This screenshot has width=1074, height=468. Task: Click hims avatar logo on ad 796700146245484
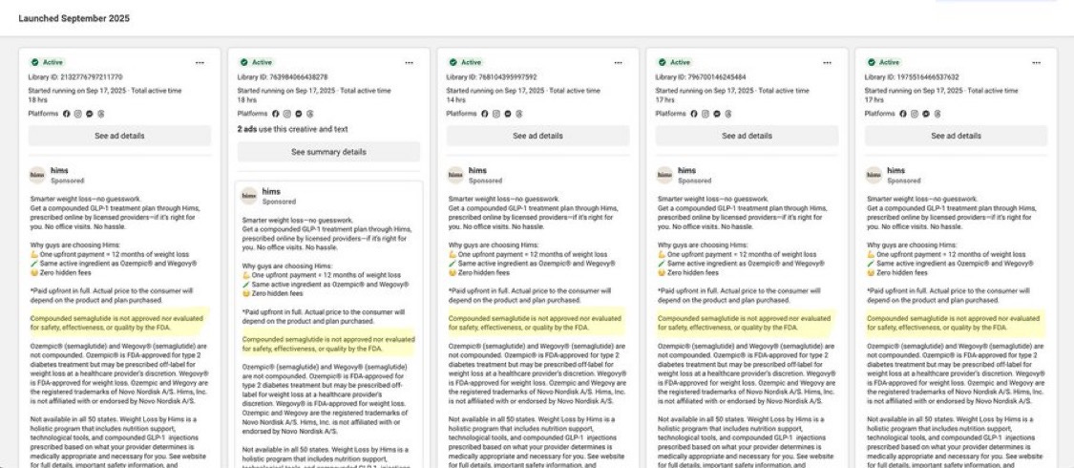(664, 176)
